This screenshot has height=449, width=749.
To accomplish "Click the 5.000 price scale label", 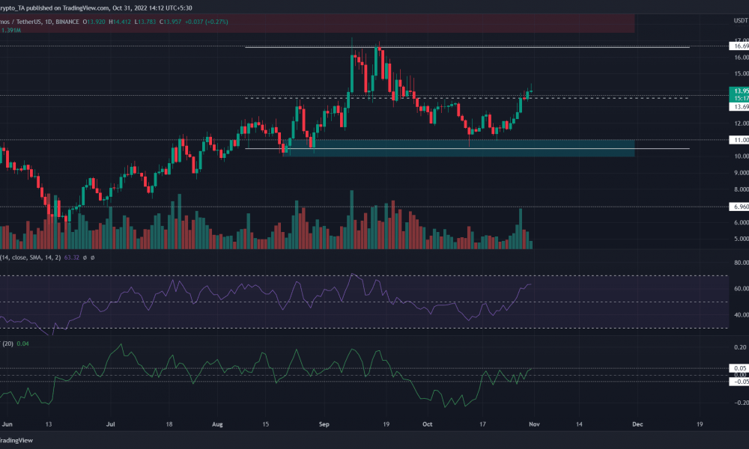I will tap(742, 239).
